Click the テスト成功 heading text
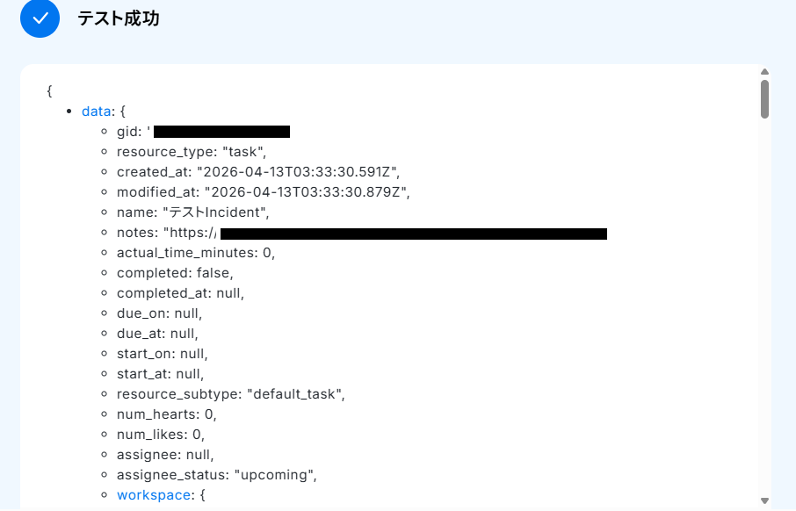 pyautogui.click(x=118, y=18)
